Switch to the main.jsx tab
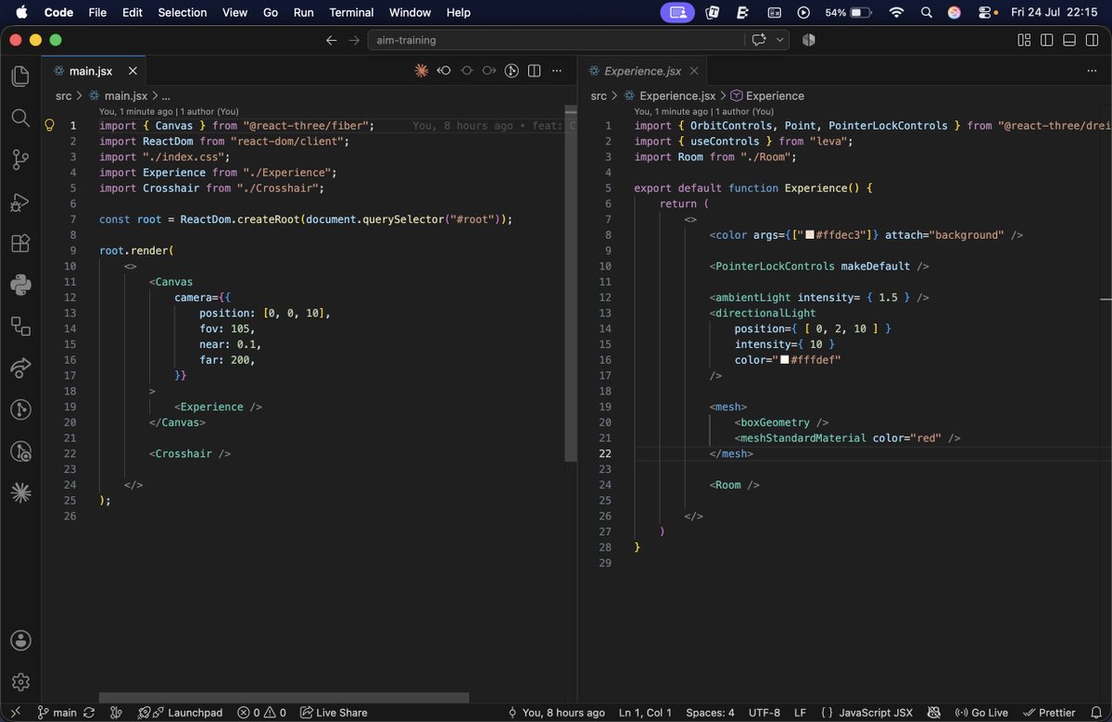Image resolution: width=1112 pixels, height=722 pixels. click(x=90, y=70)
